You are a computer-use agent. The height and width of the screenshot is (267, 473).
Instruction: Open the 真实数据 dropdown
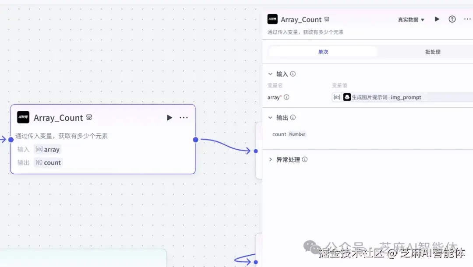pyautogui.click(x=410, y=19)
